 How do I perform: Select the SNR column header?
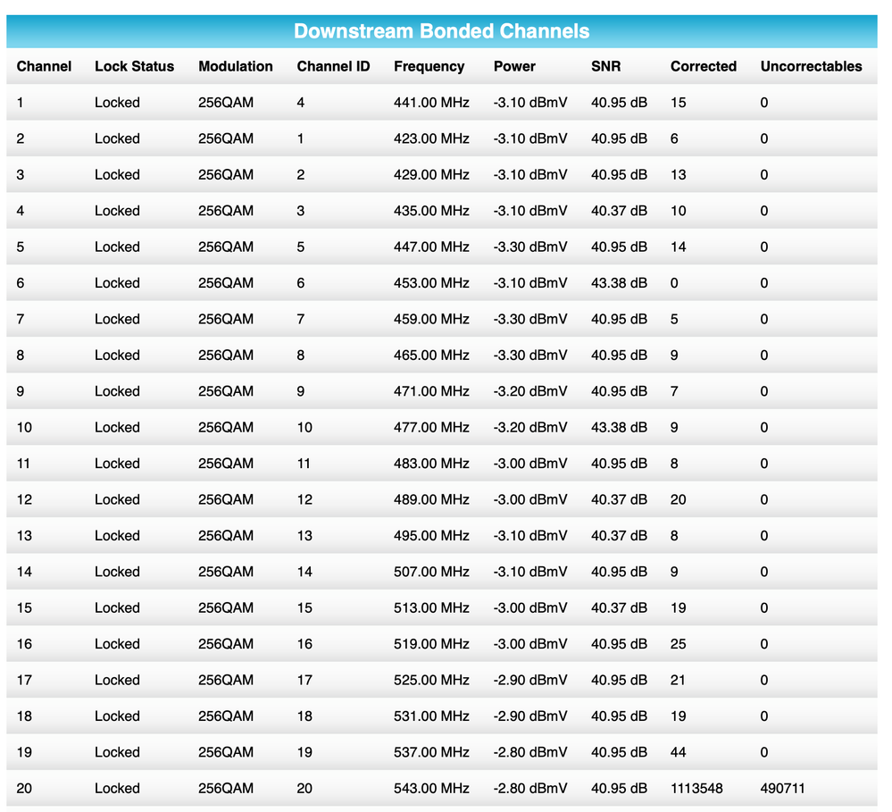coord(605,66)
